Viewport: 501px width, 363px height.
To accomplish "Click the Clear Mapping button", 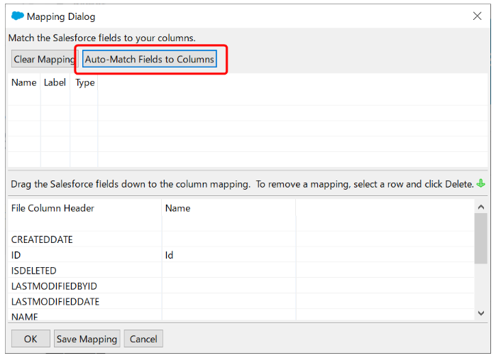I will [45, 59].
